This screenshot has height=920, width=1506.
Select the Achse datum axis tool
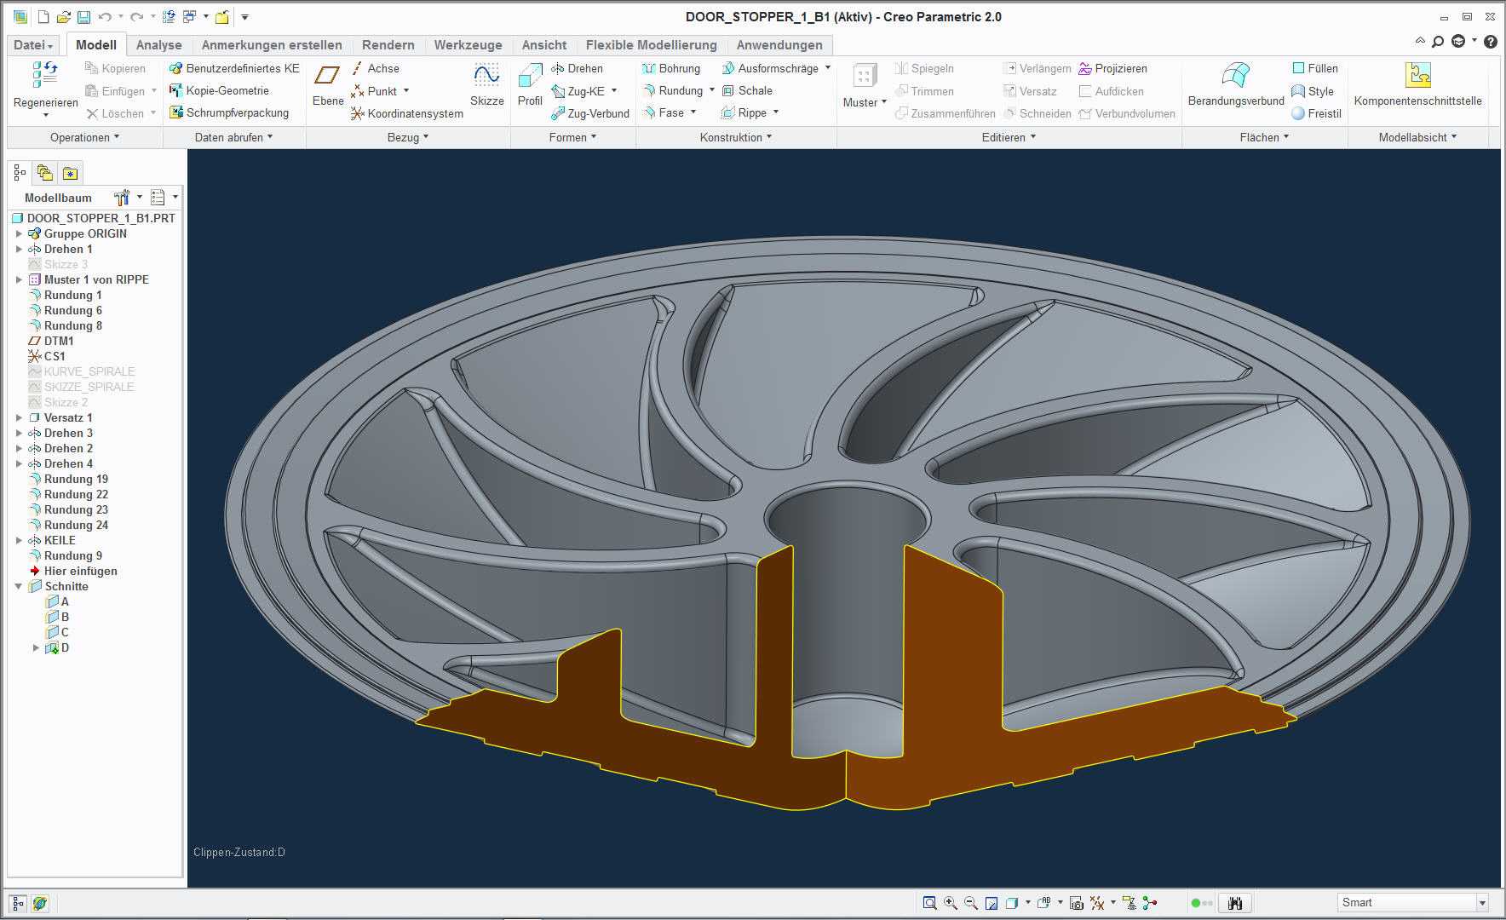[x=375, y=68]
